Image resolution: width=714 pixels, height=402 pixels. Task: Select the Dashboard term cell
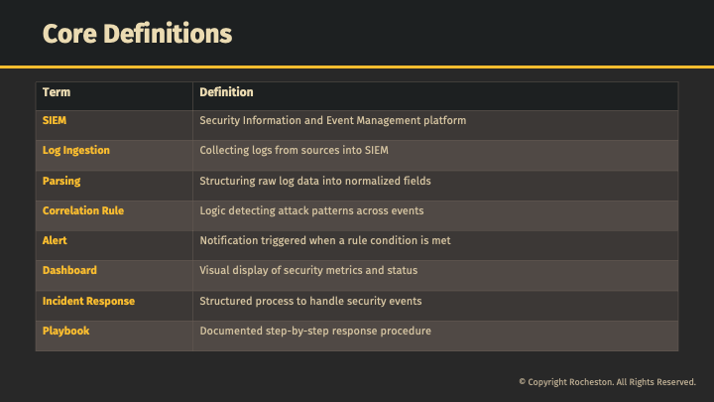[69, 270]
